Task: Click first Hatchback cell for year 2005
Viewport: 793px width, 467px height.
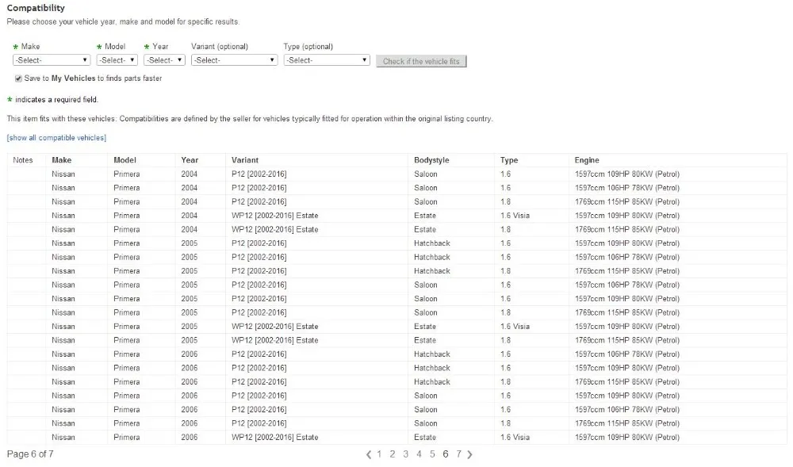Action: 432,243
